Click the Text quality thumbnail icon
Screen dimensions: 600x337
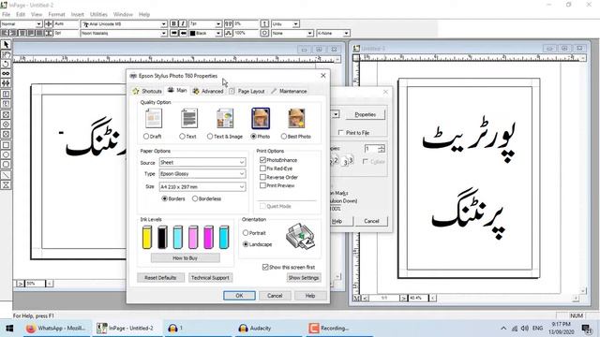click(x=189, y=118)
